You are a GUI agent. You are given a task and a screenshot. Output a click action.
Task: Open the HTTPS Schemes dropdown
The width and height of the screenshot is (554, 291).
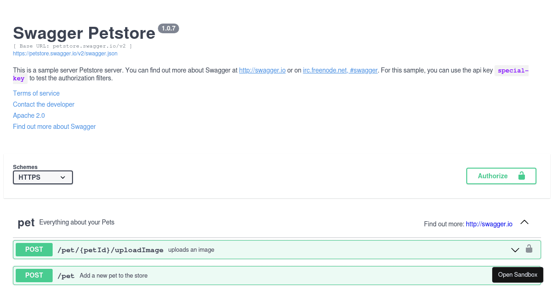point(43,177)
